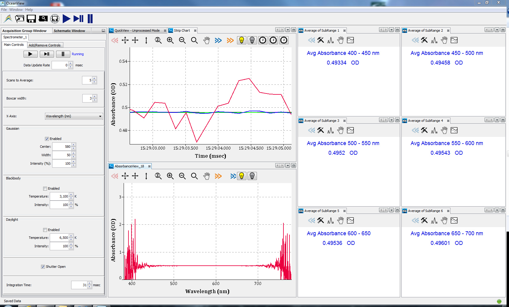Increase the Scans to Average spinner value
This screenshot has height=307, width=509.
click(x=94, y=79)
